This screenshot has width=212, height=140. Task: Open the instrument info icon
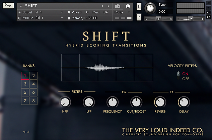[128, 6]
